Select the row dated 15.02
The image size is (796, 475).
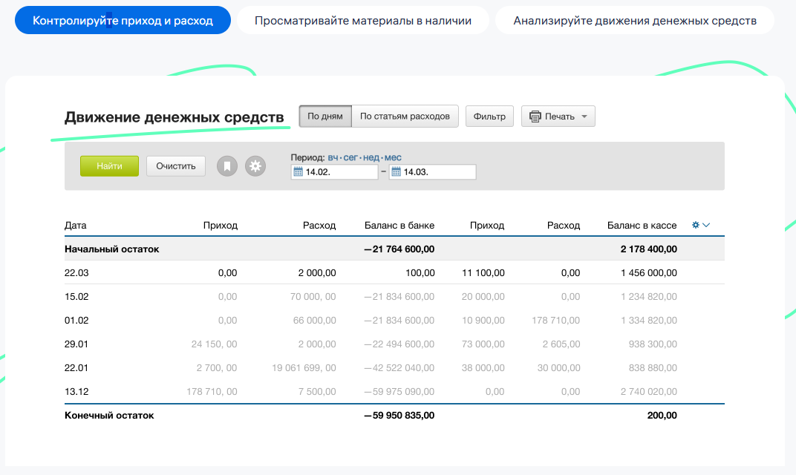tap(394, 296)
